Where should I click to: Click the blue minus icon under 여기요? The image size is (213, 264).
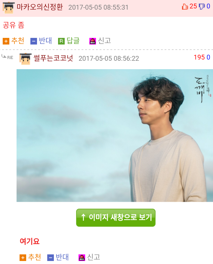(x=50, y=258)
